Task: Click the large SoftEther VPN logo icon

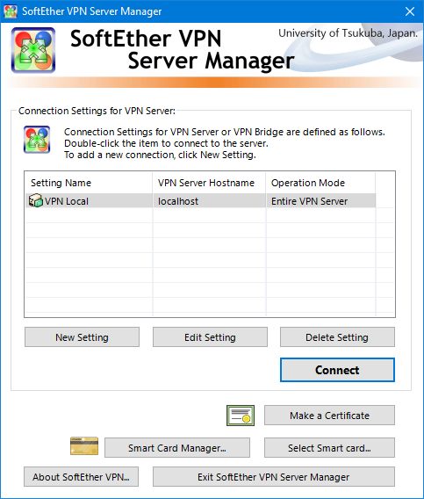Action: pyautogui.click(x=33, y=50)
